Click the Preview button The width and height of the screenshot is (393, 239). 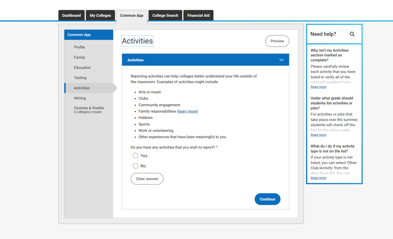[x=277, y=41]
